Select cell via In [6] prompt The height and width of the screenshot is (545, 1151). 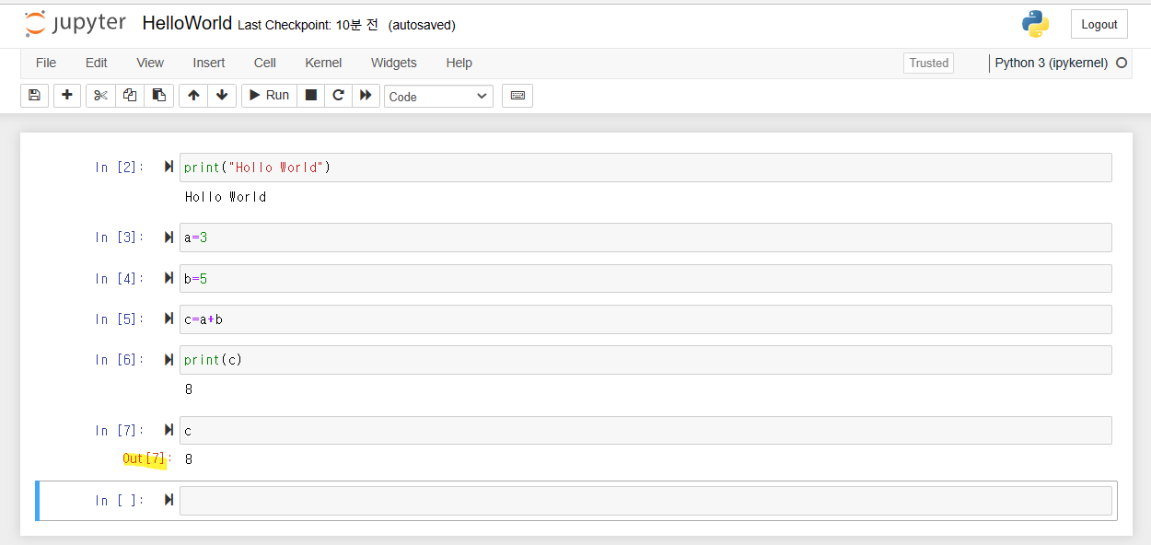(120, 359)
